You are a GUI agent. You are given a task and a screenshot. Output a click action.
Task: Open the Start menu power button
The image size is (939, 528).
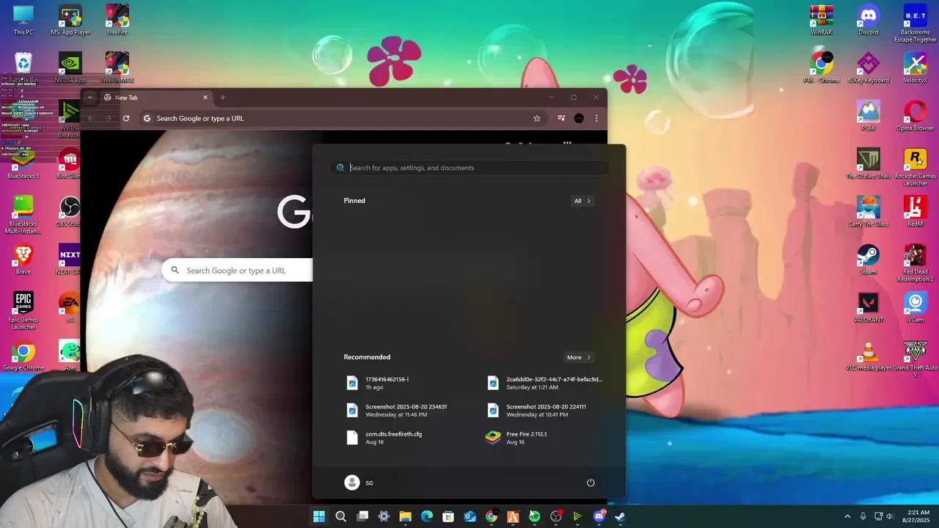tap(591, 483)
